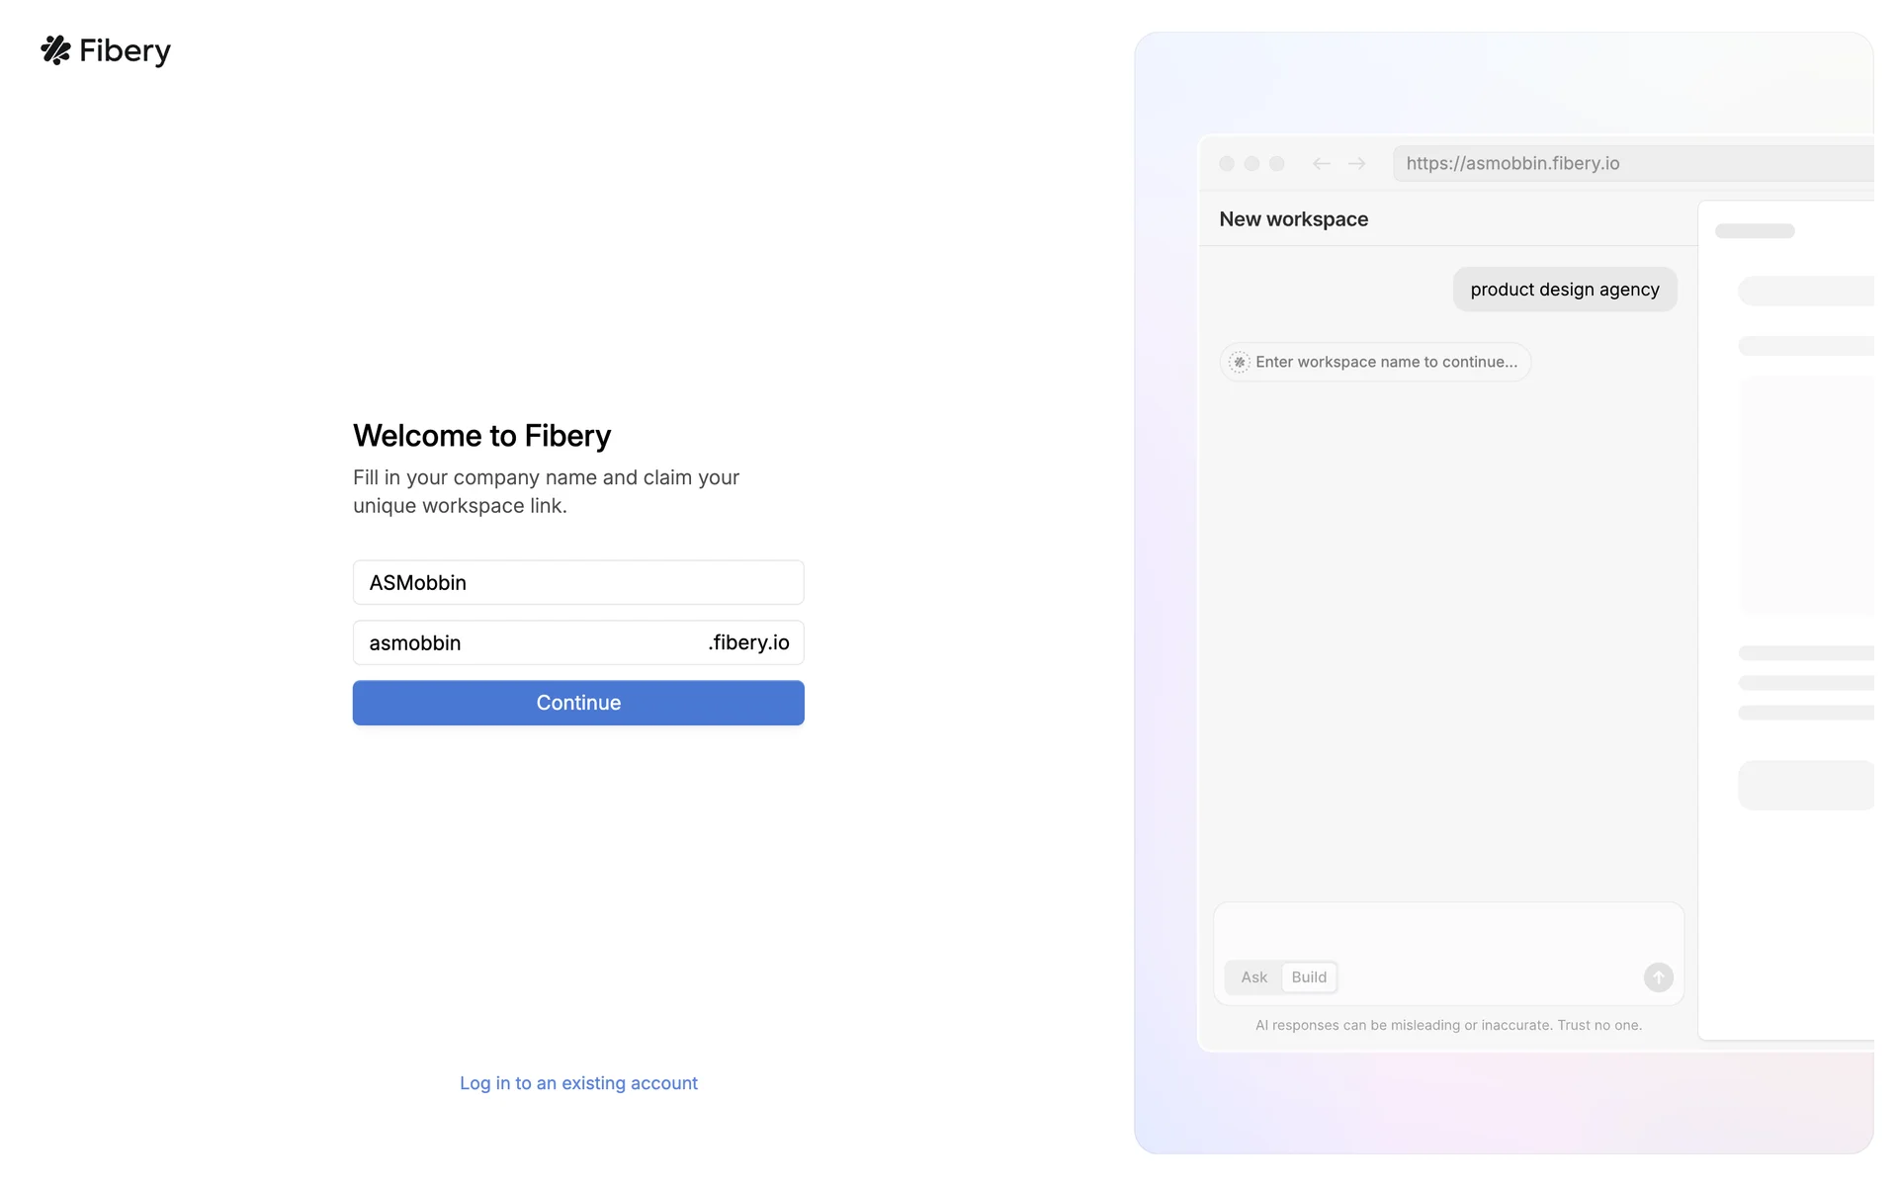Click the second gray window dot
Viewport: 1898px width, 1186px height.
click(x=1251, y=164)
